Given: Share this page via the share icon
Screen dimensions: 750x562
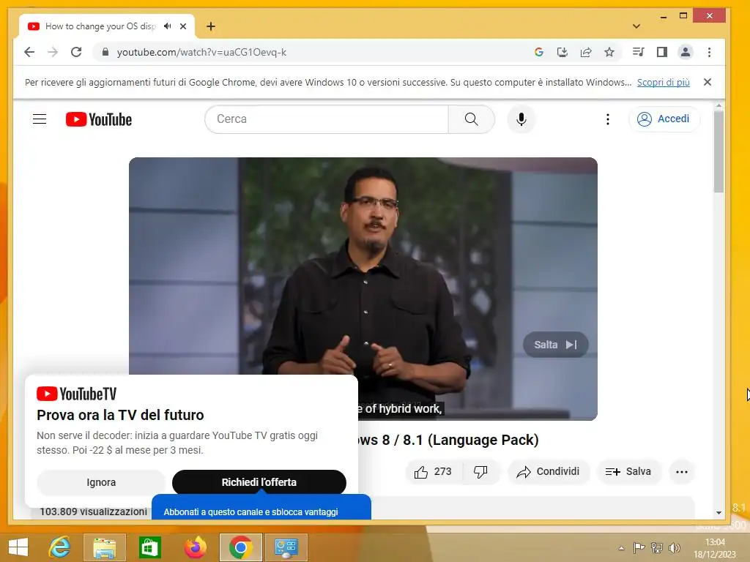Looking at the screenshot, I should point(586,52).
